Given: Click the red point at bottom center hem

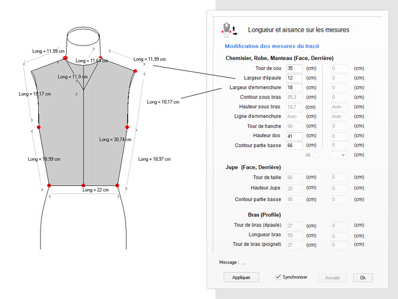Looking at the screenshot, I should click(83, 185).
